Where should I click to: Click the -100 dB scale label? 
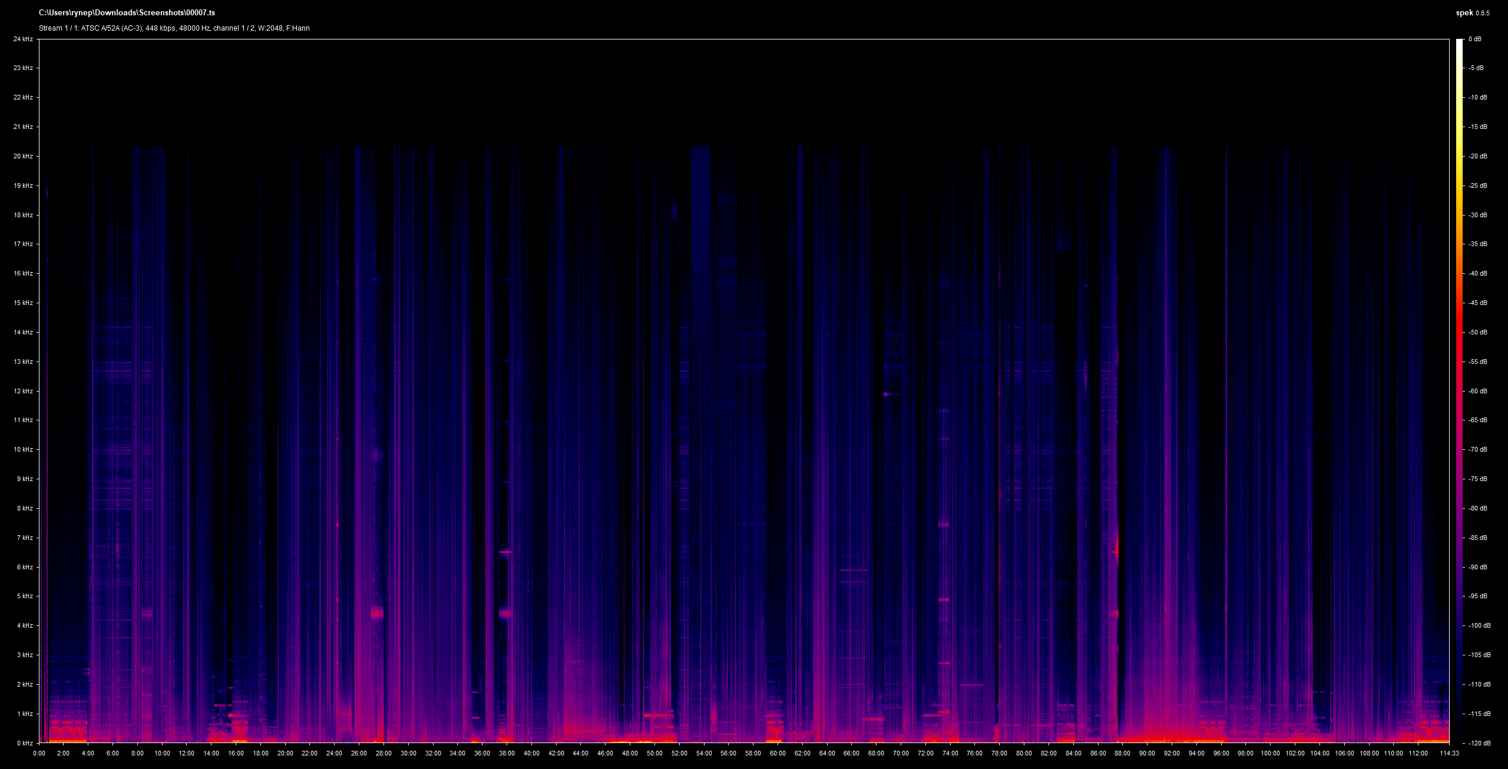point(1479,625)
